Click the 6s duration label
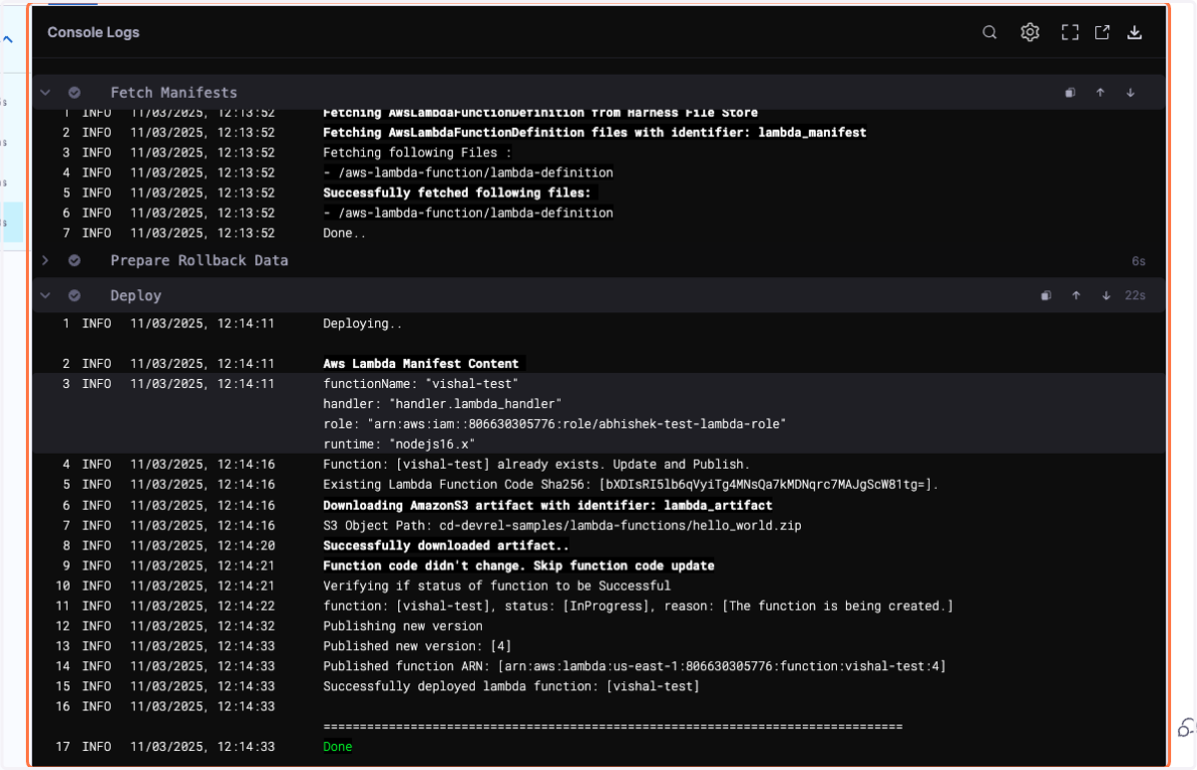 1138,261
